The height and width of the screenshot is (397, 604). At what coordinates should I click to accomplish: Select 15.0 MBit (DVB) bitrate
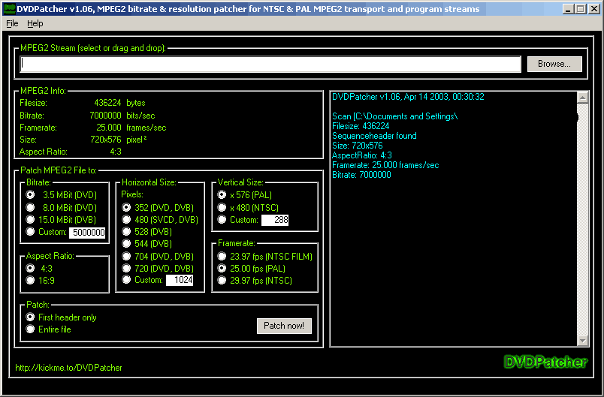coord(30,220)
